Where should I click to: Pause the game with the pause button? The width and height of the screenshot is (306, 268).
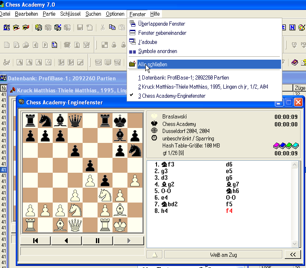click(x=98, y=241)
